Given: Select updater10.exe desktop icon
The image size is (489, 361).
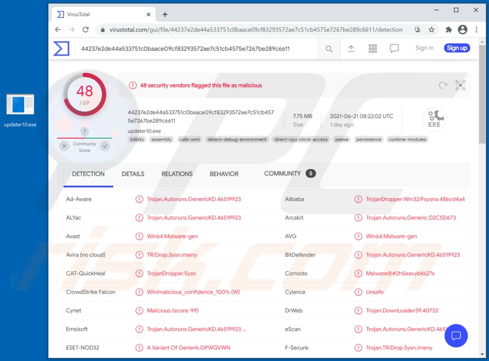Looking at the screenshot, I should (x=20, y=110).
